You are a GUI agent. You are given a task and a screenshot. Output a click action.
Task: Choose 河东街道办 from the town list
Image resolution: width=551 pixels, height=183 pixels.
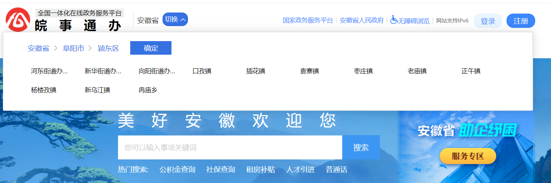(x=49, y=71)
